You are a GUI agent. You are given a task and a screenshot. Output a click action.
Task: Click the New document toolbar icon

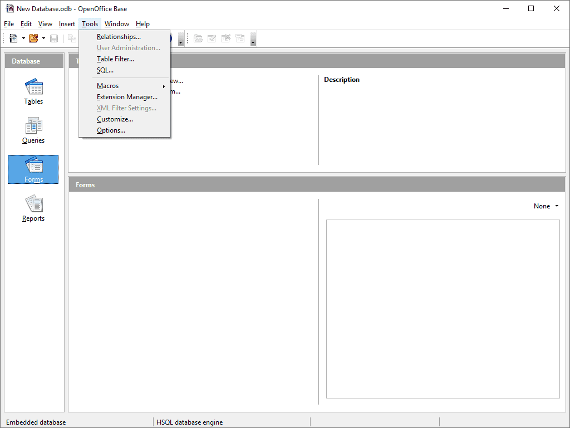click(x=13, y=38)
